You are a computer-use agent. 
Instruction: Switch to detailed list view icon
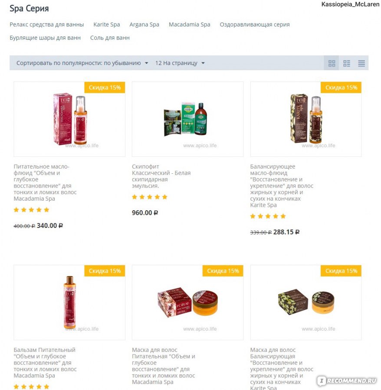346,63
